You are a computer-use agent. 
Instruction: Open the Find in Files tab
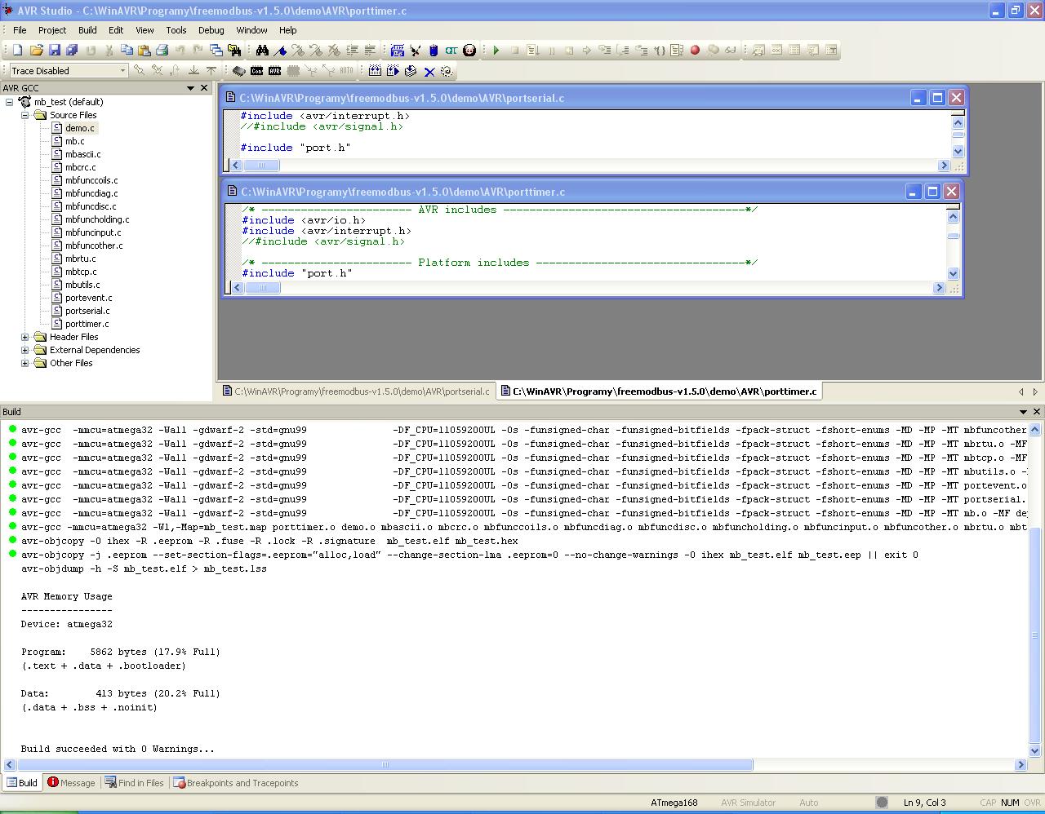(135, 783)
